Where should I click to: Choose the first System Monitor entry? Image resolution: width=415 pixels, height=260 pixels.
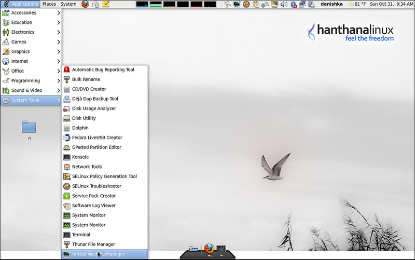coord(105,215)
